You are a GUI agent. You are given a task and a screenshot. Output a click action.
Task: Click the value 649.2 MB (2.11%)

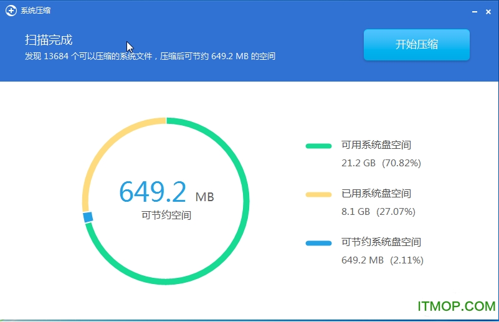point(383,260)
